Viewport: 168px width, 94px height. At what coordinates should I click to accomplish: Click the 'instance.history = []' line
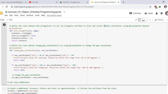(x=22, y=38)
